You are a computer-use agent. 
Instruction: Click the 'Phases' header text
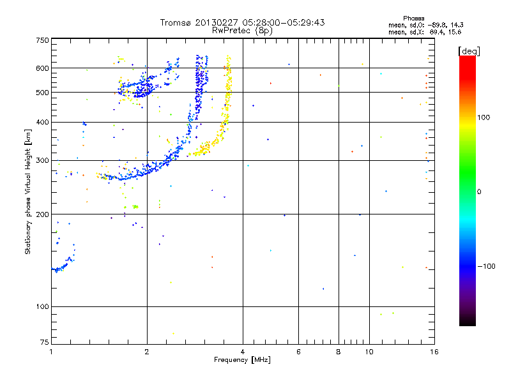click(413, 19)
